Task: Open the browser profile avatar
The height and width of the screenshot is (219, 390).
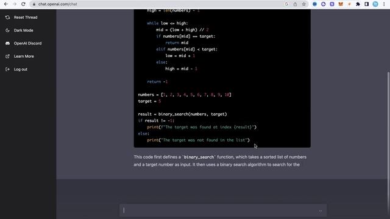Action: coord(375,4)
